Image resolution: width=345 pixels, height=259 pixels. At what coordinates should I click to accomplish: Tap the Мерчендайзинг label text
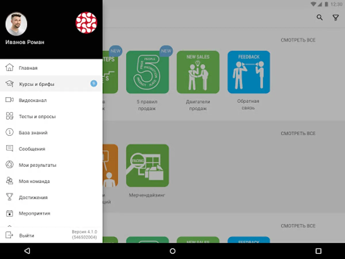pyautogui.click(x=147, y=195)
